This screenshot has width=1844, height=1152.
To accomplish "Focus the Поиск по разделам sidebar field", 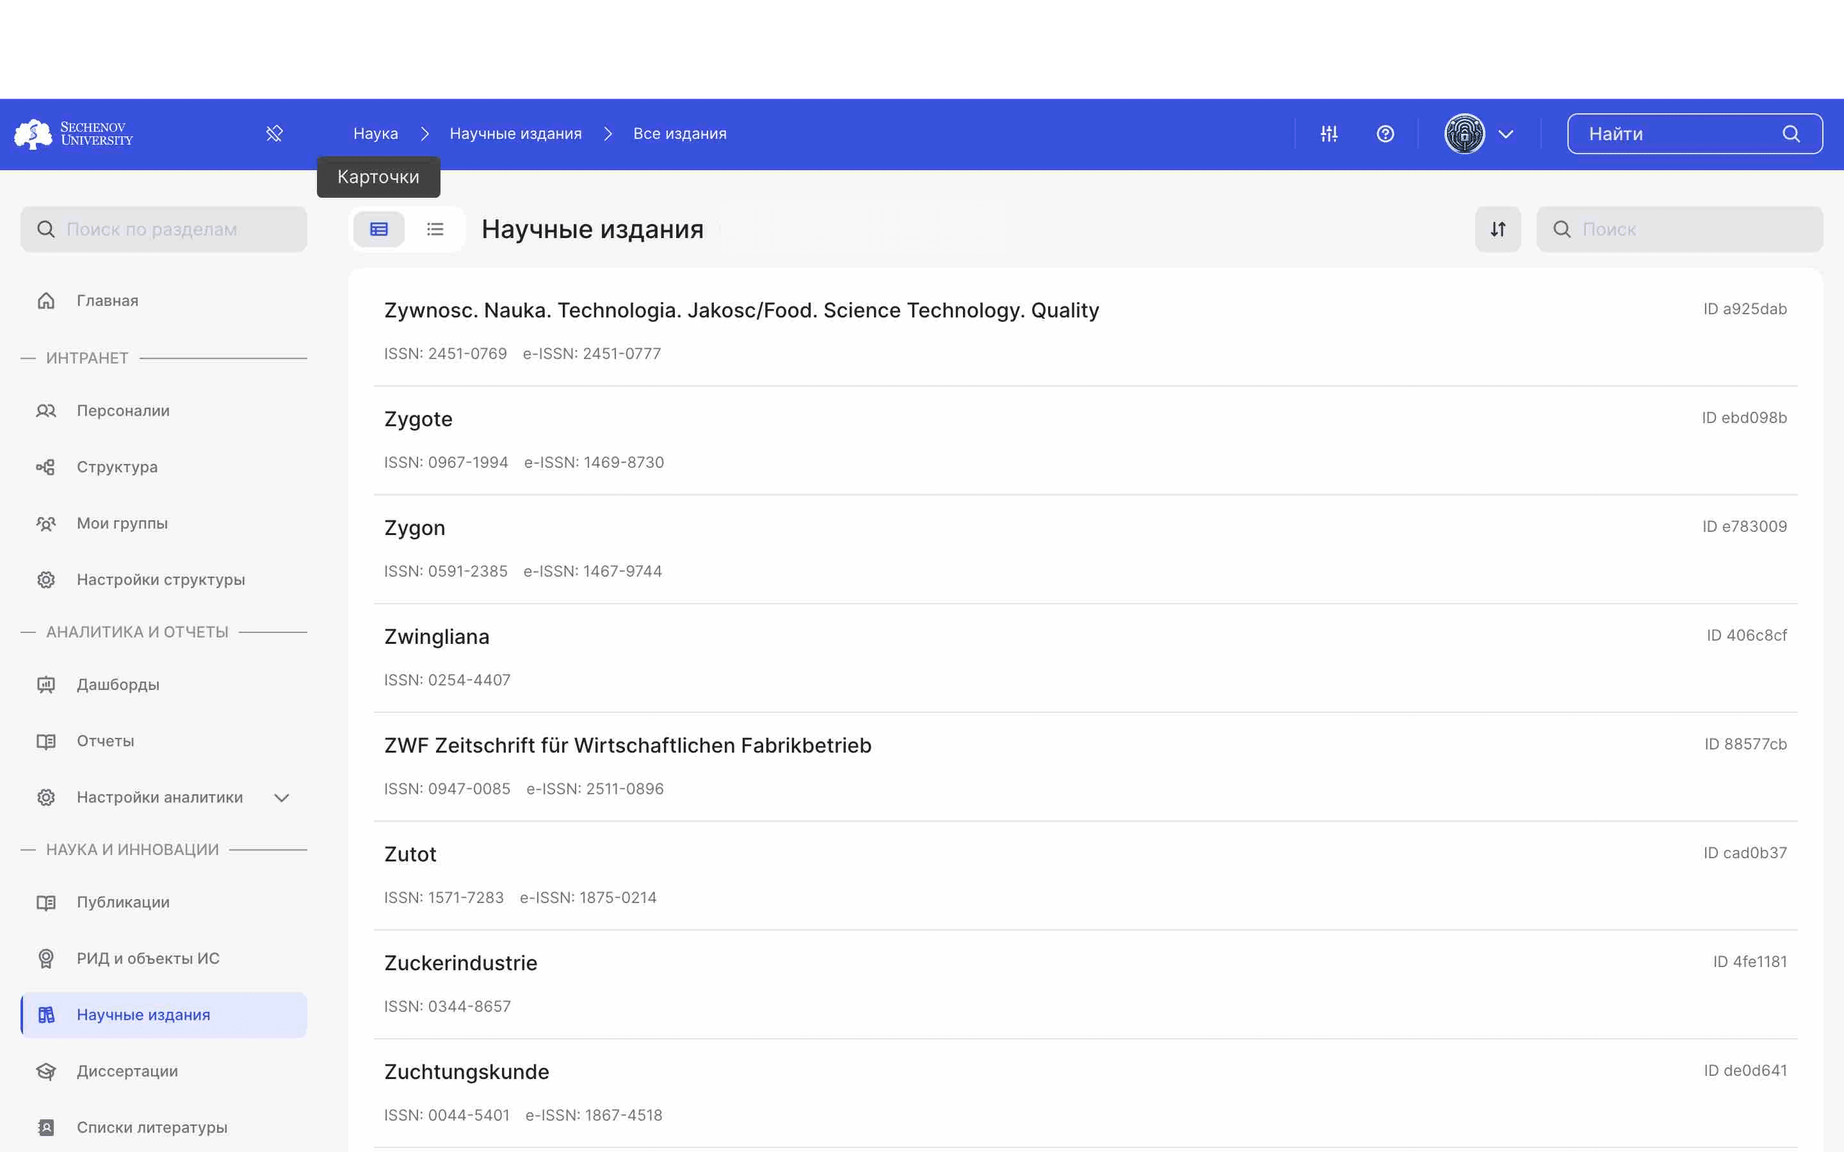I will tap(164, 229).
